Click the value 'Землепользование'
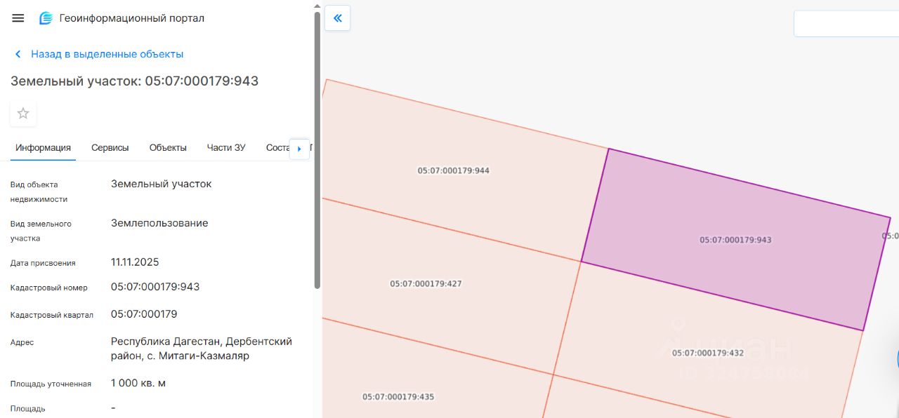 click(x=159, y=223)
